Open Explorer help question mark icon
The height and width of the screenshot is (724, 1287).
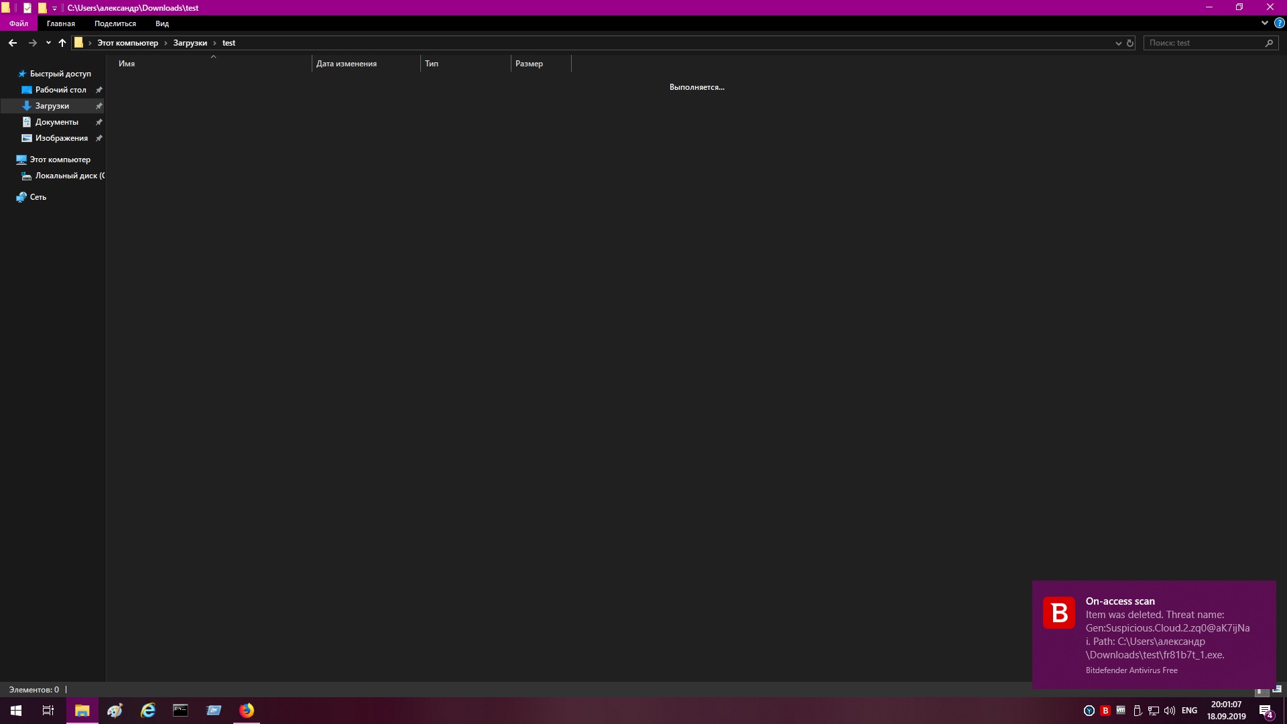click(x=1279, y=23)
